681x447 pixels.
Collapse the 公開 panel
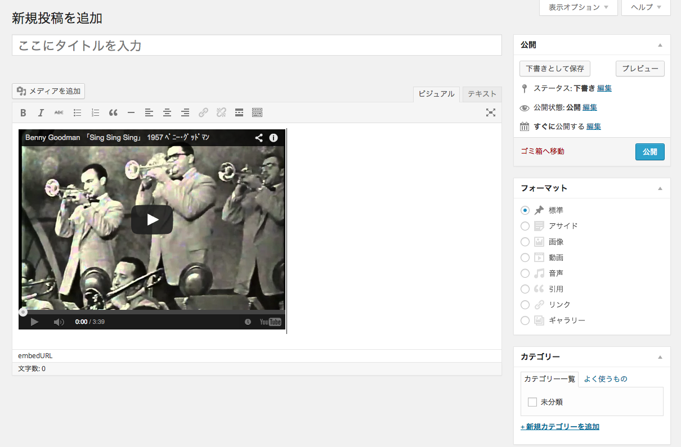[660, 45]
